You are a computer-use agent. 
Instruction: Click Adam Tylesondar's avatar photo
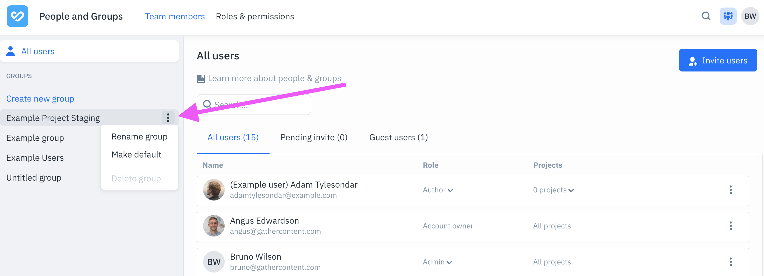pyautogui.click(x=214, y=190)
